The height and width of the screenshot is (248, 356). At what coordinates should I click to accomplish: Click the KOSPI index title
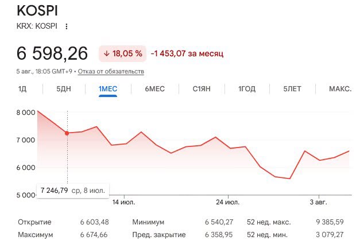tap(37, 10)
